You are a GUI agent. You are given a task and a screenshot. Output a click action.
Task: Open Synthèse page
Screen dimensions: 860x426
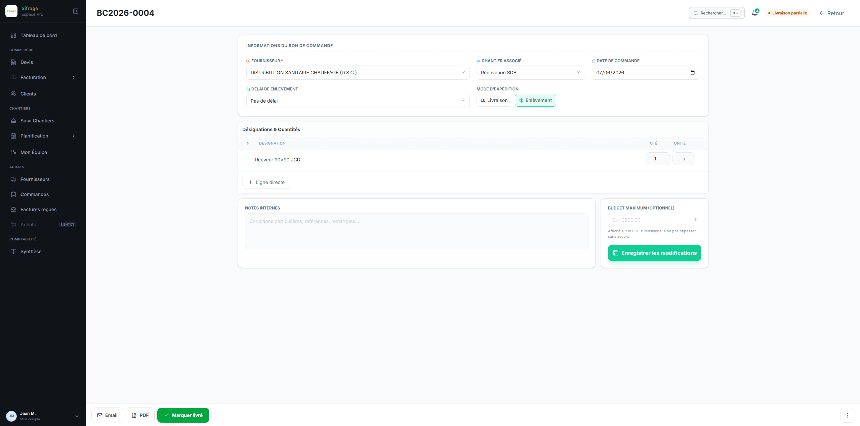pyautogui.click(x=43, y=251)
